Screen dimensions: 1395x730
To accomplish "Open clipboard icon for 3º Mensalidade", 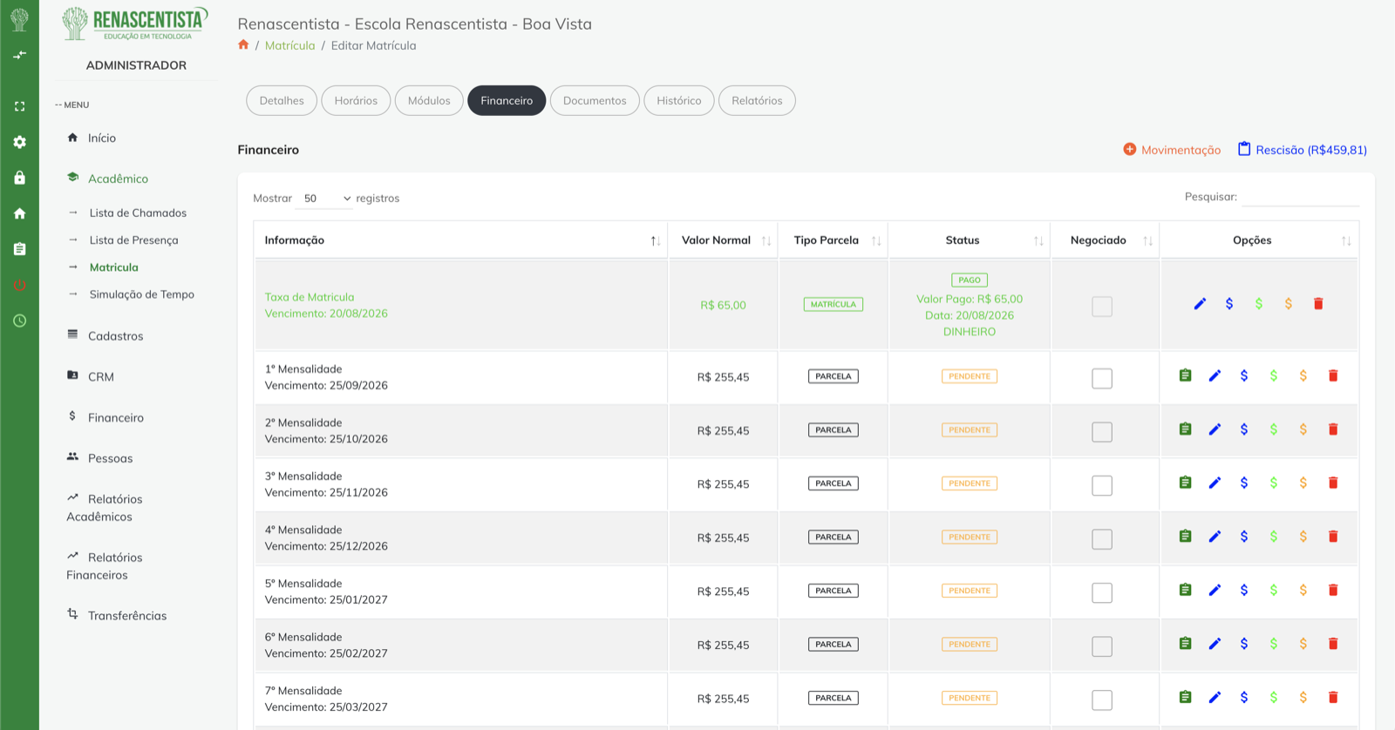I will coord(1185,483).
